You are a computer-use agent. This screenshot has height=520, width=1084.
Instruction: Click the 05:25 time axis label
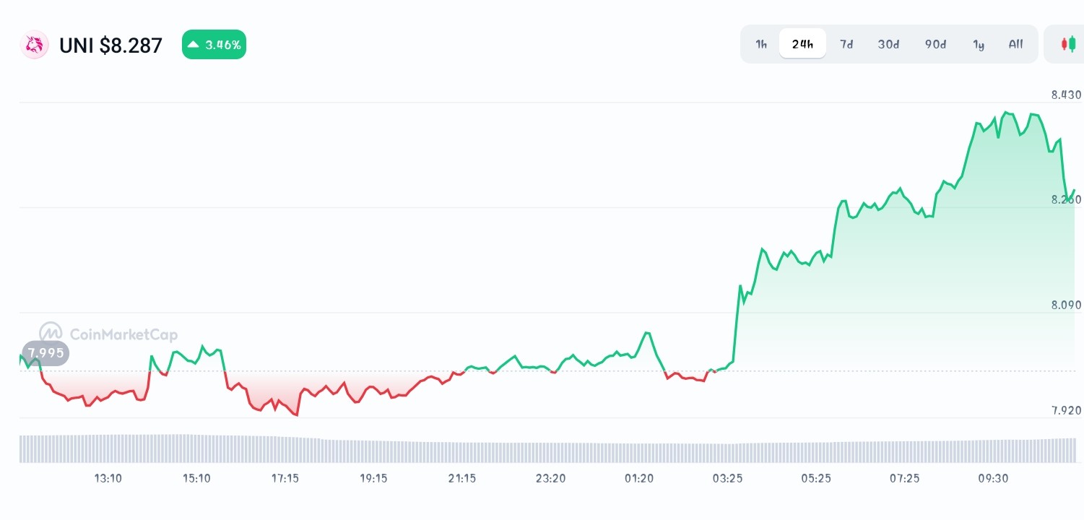tap(816, 478)
